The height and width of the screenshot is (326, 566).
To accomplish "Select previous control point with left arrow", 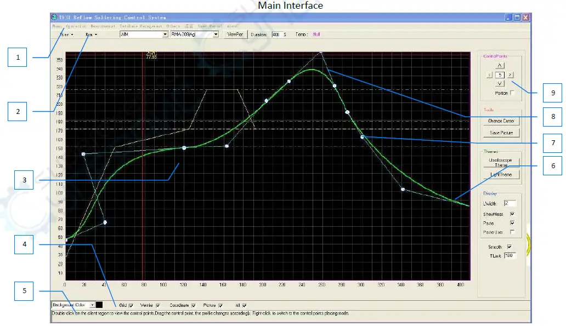I will [489, 75].
